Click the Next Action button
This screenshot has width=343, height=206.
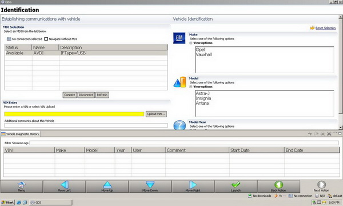click(321, 187)
